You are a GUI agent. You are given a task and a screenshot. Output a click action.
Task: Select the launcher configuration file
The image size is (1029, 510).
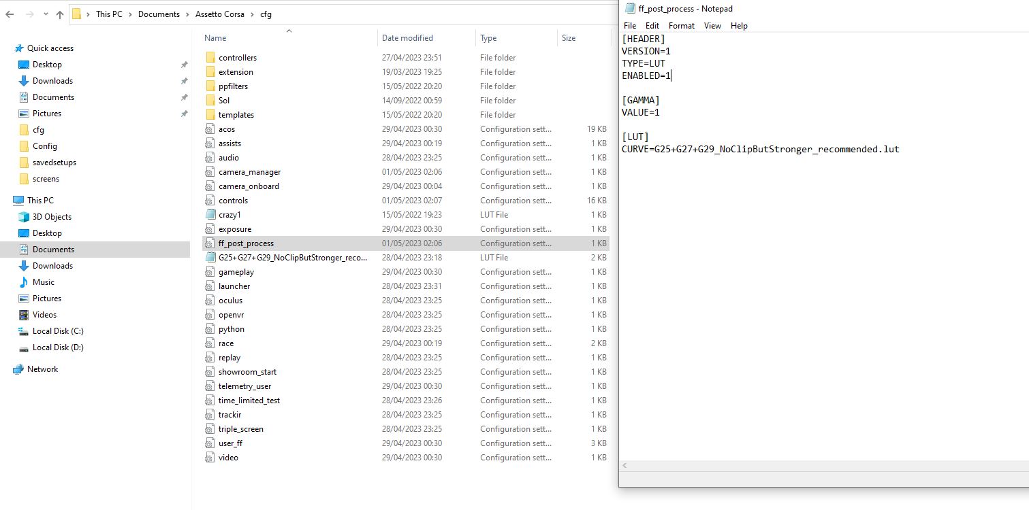pyautogui.click(x=405, y=286)
